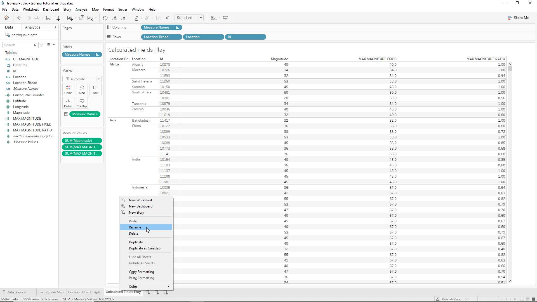This screenshot has width=537, height=302.
Task: Click the Tooltip mark card
Action: click(x=82, y=103)
